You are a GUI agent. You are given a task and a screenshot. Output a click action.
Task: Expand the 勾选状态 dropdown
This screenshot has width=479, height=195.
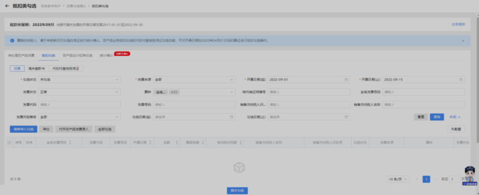click(x=79, y=80)
